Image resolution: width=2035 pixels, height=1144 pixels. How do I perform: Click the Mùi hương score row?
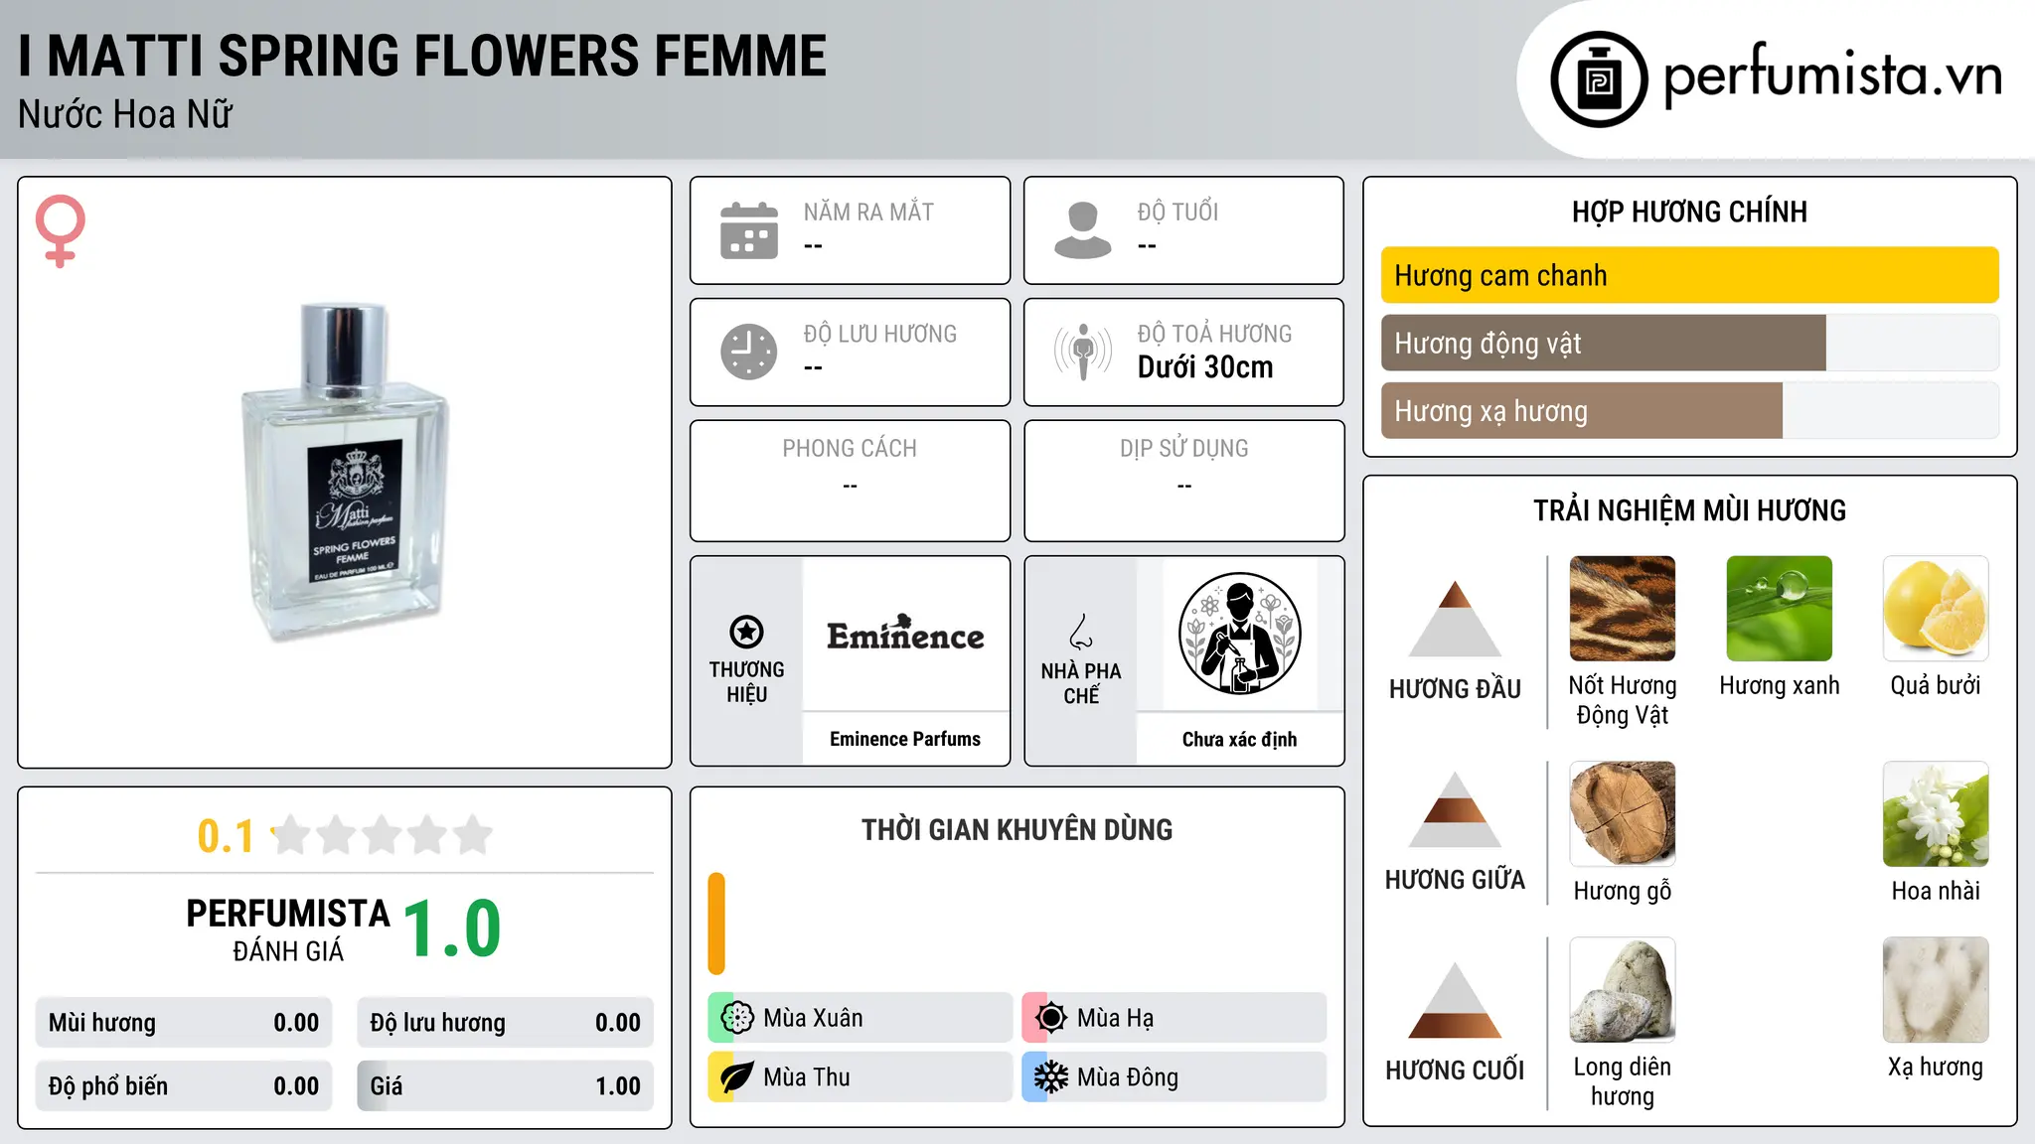point(184,1023)
